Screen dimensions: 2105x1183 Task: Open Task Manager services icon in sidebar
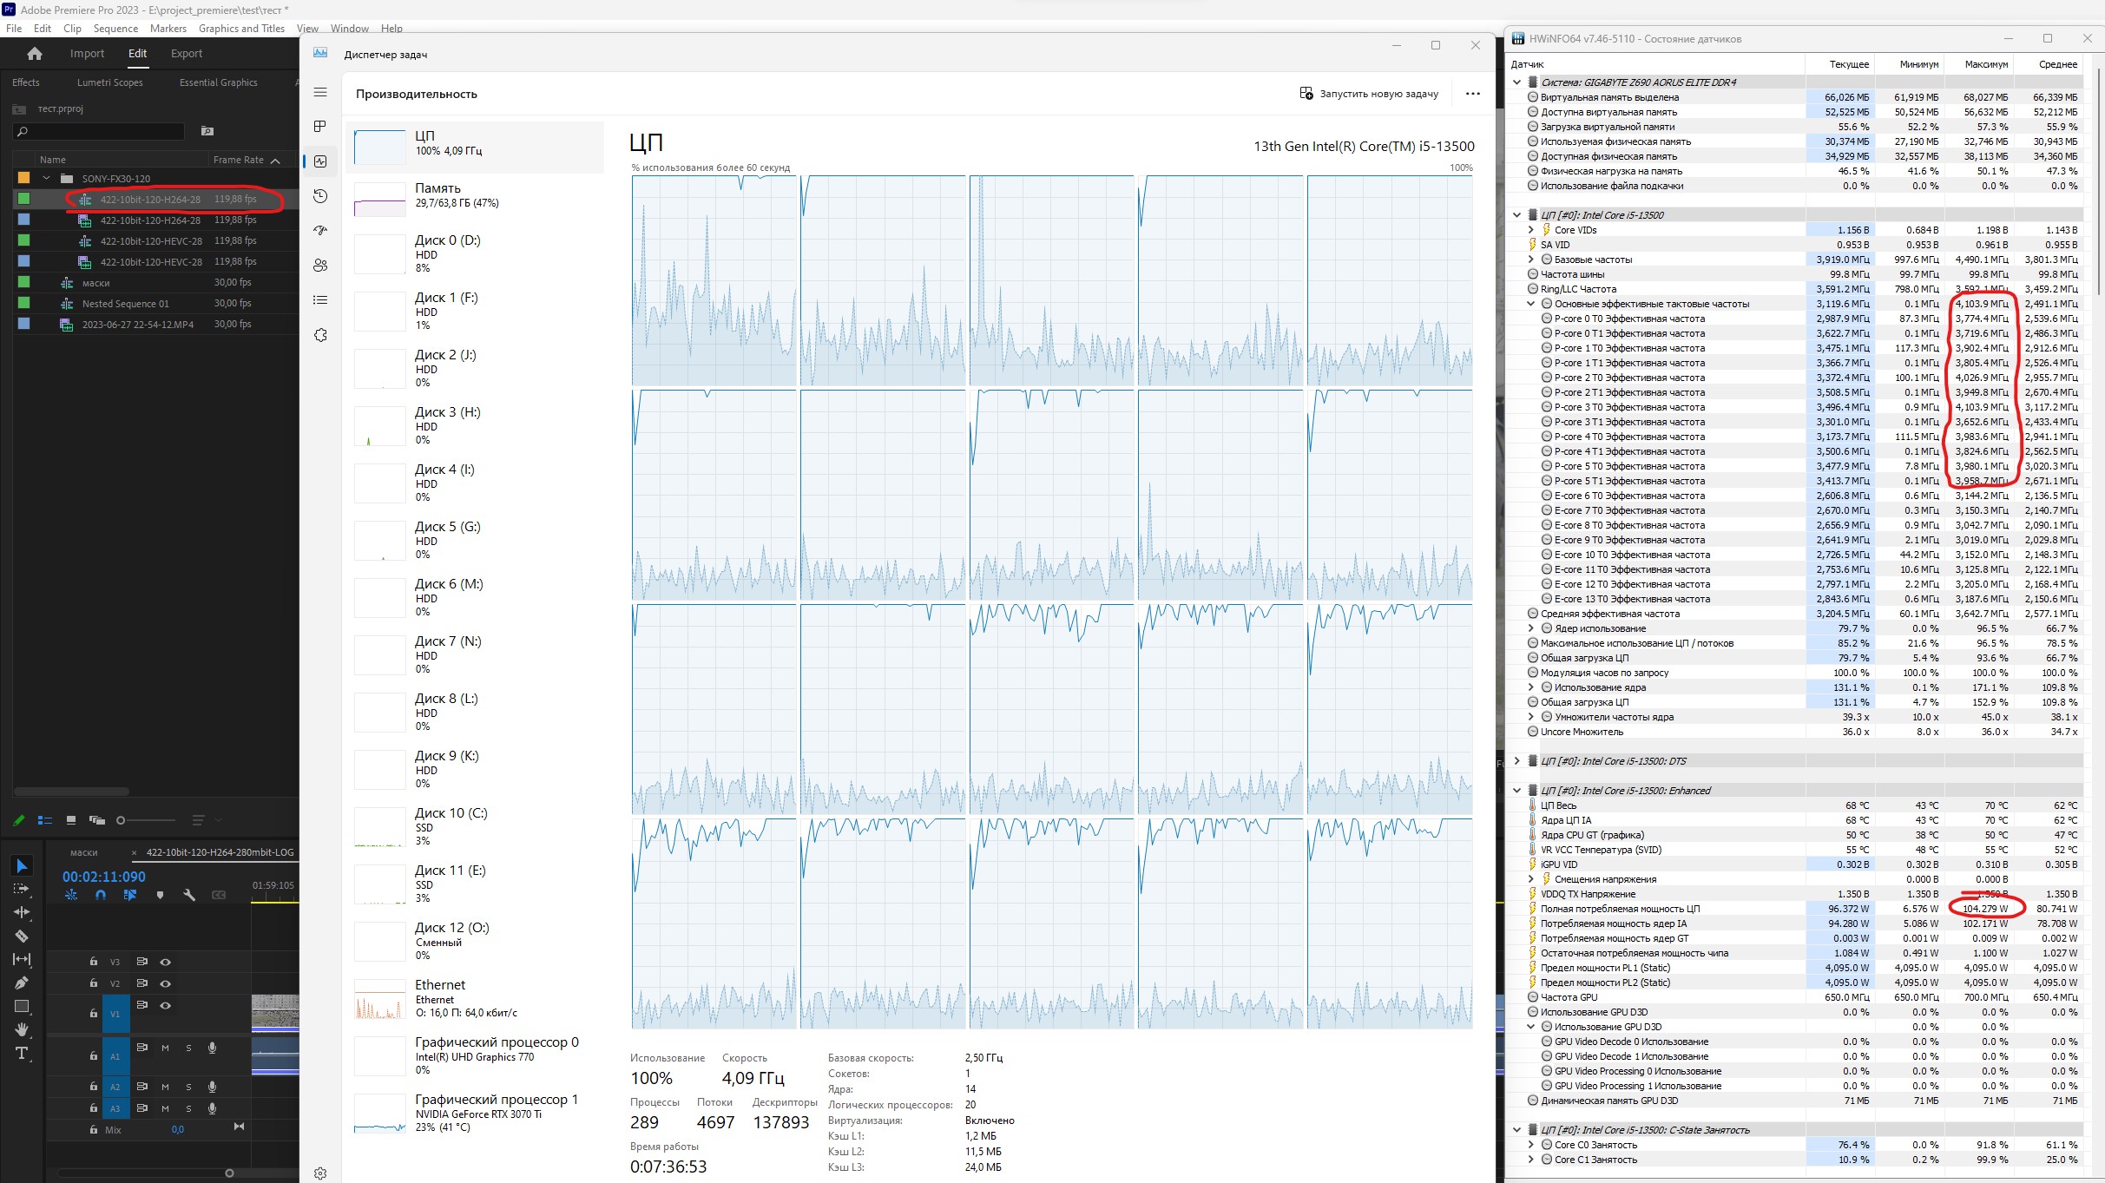coord(320,335)
